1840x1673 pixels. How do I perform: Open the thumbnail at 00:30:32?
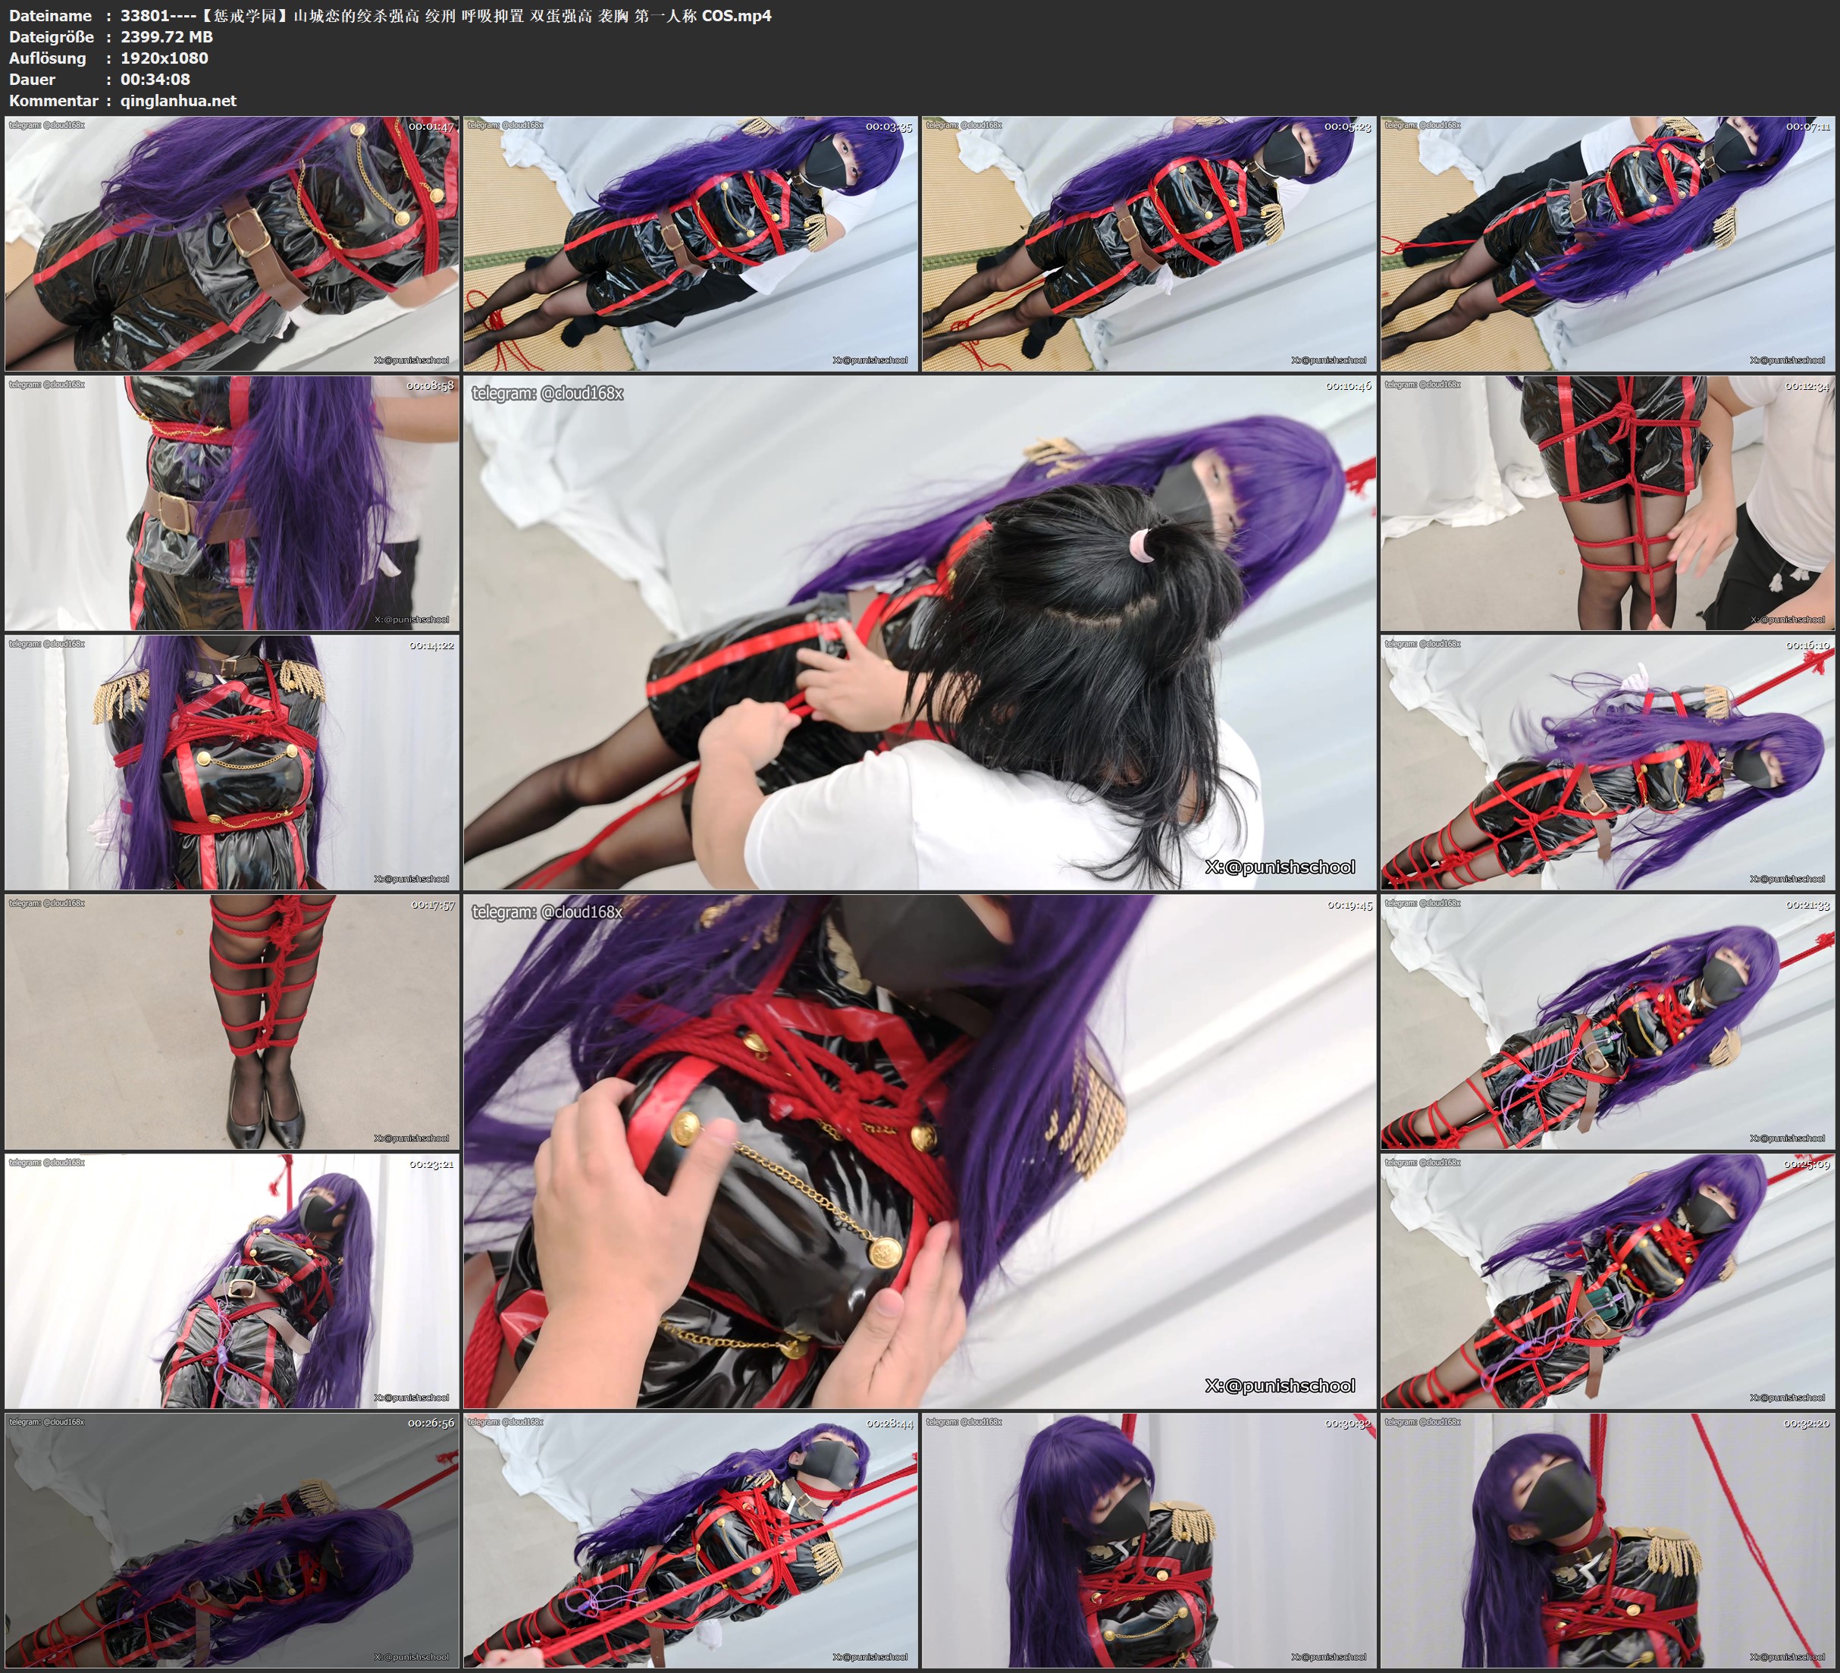[x=1149, y=1540]
